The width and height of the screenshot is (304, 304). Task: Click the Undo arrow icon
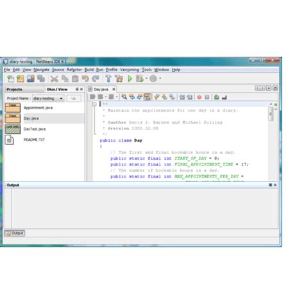[85, 79]
